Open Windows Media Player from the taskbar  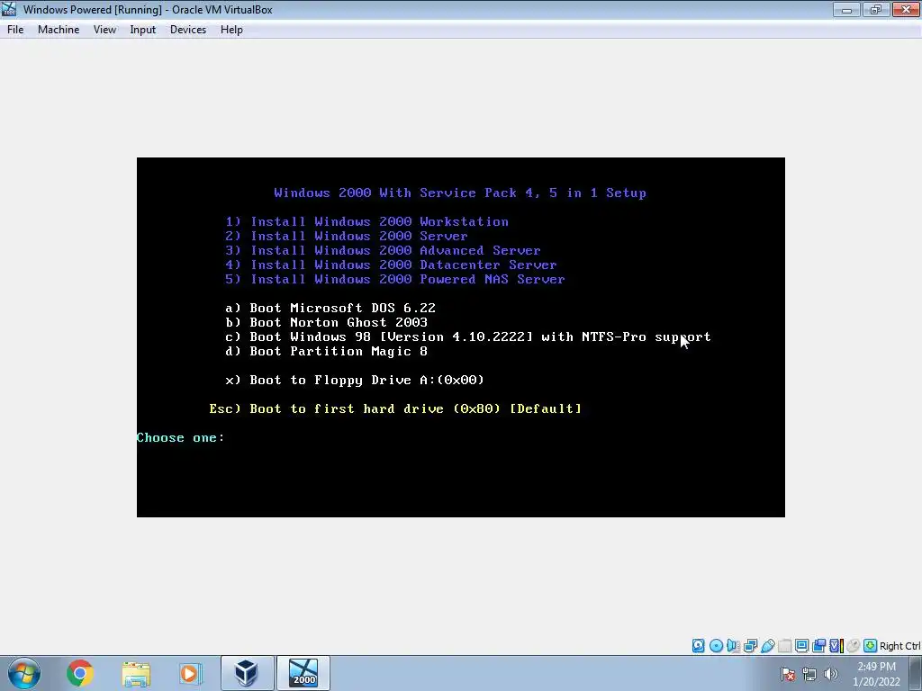click(x=190, y=673)
